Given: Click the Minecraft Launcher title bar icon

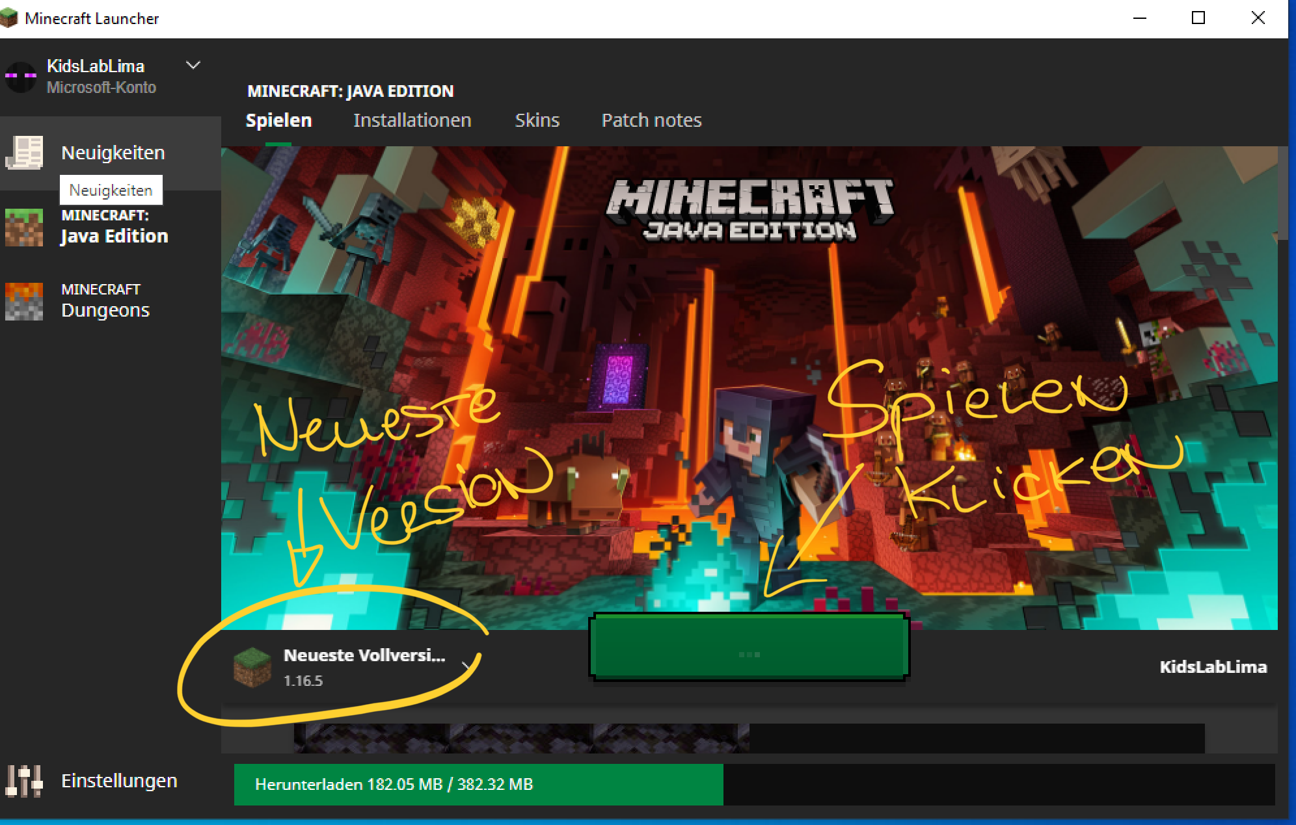Looking at the screenshot, I should (10, 18).
